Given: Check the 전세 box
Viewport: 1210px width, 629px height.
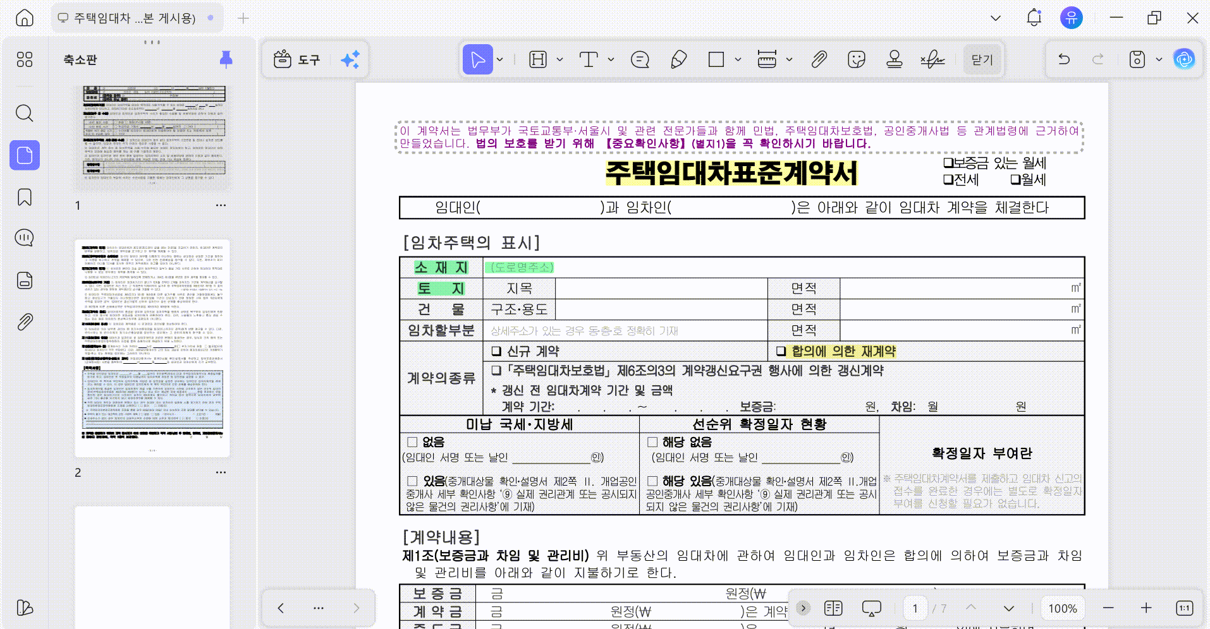Looking at the screenshot, I should (948, 180).
